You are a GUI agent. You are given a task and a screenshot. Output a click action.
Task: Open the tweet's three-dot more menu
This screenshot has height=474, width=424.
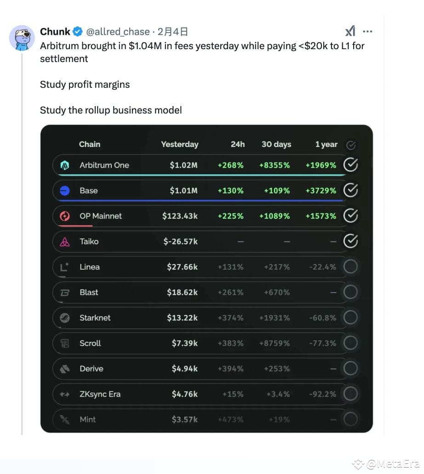click(x=367, y=31)
